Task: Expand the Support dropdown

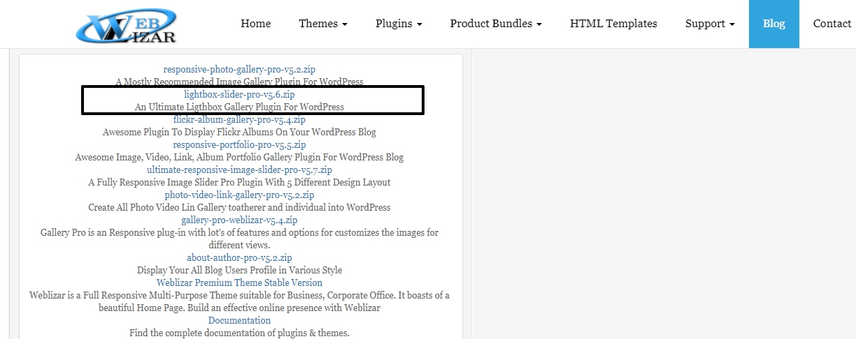Action: pos(710,24)
